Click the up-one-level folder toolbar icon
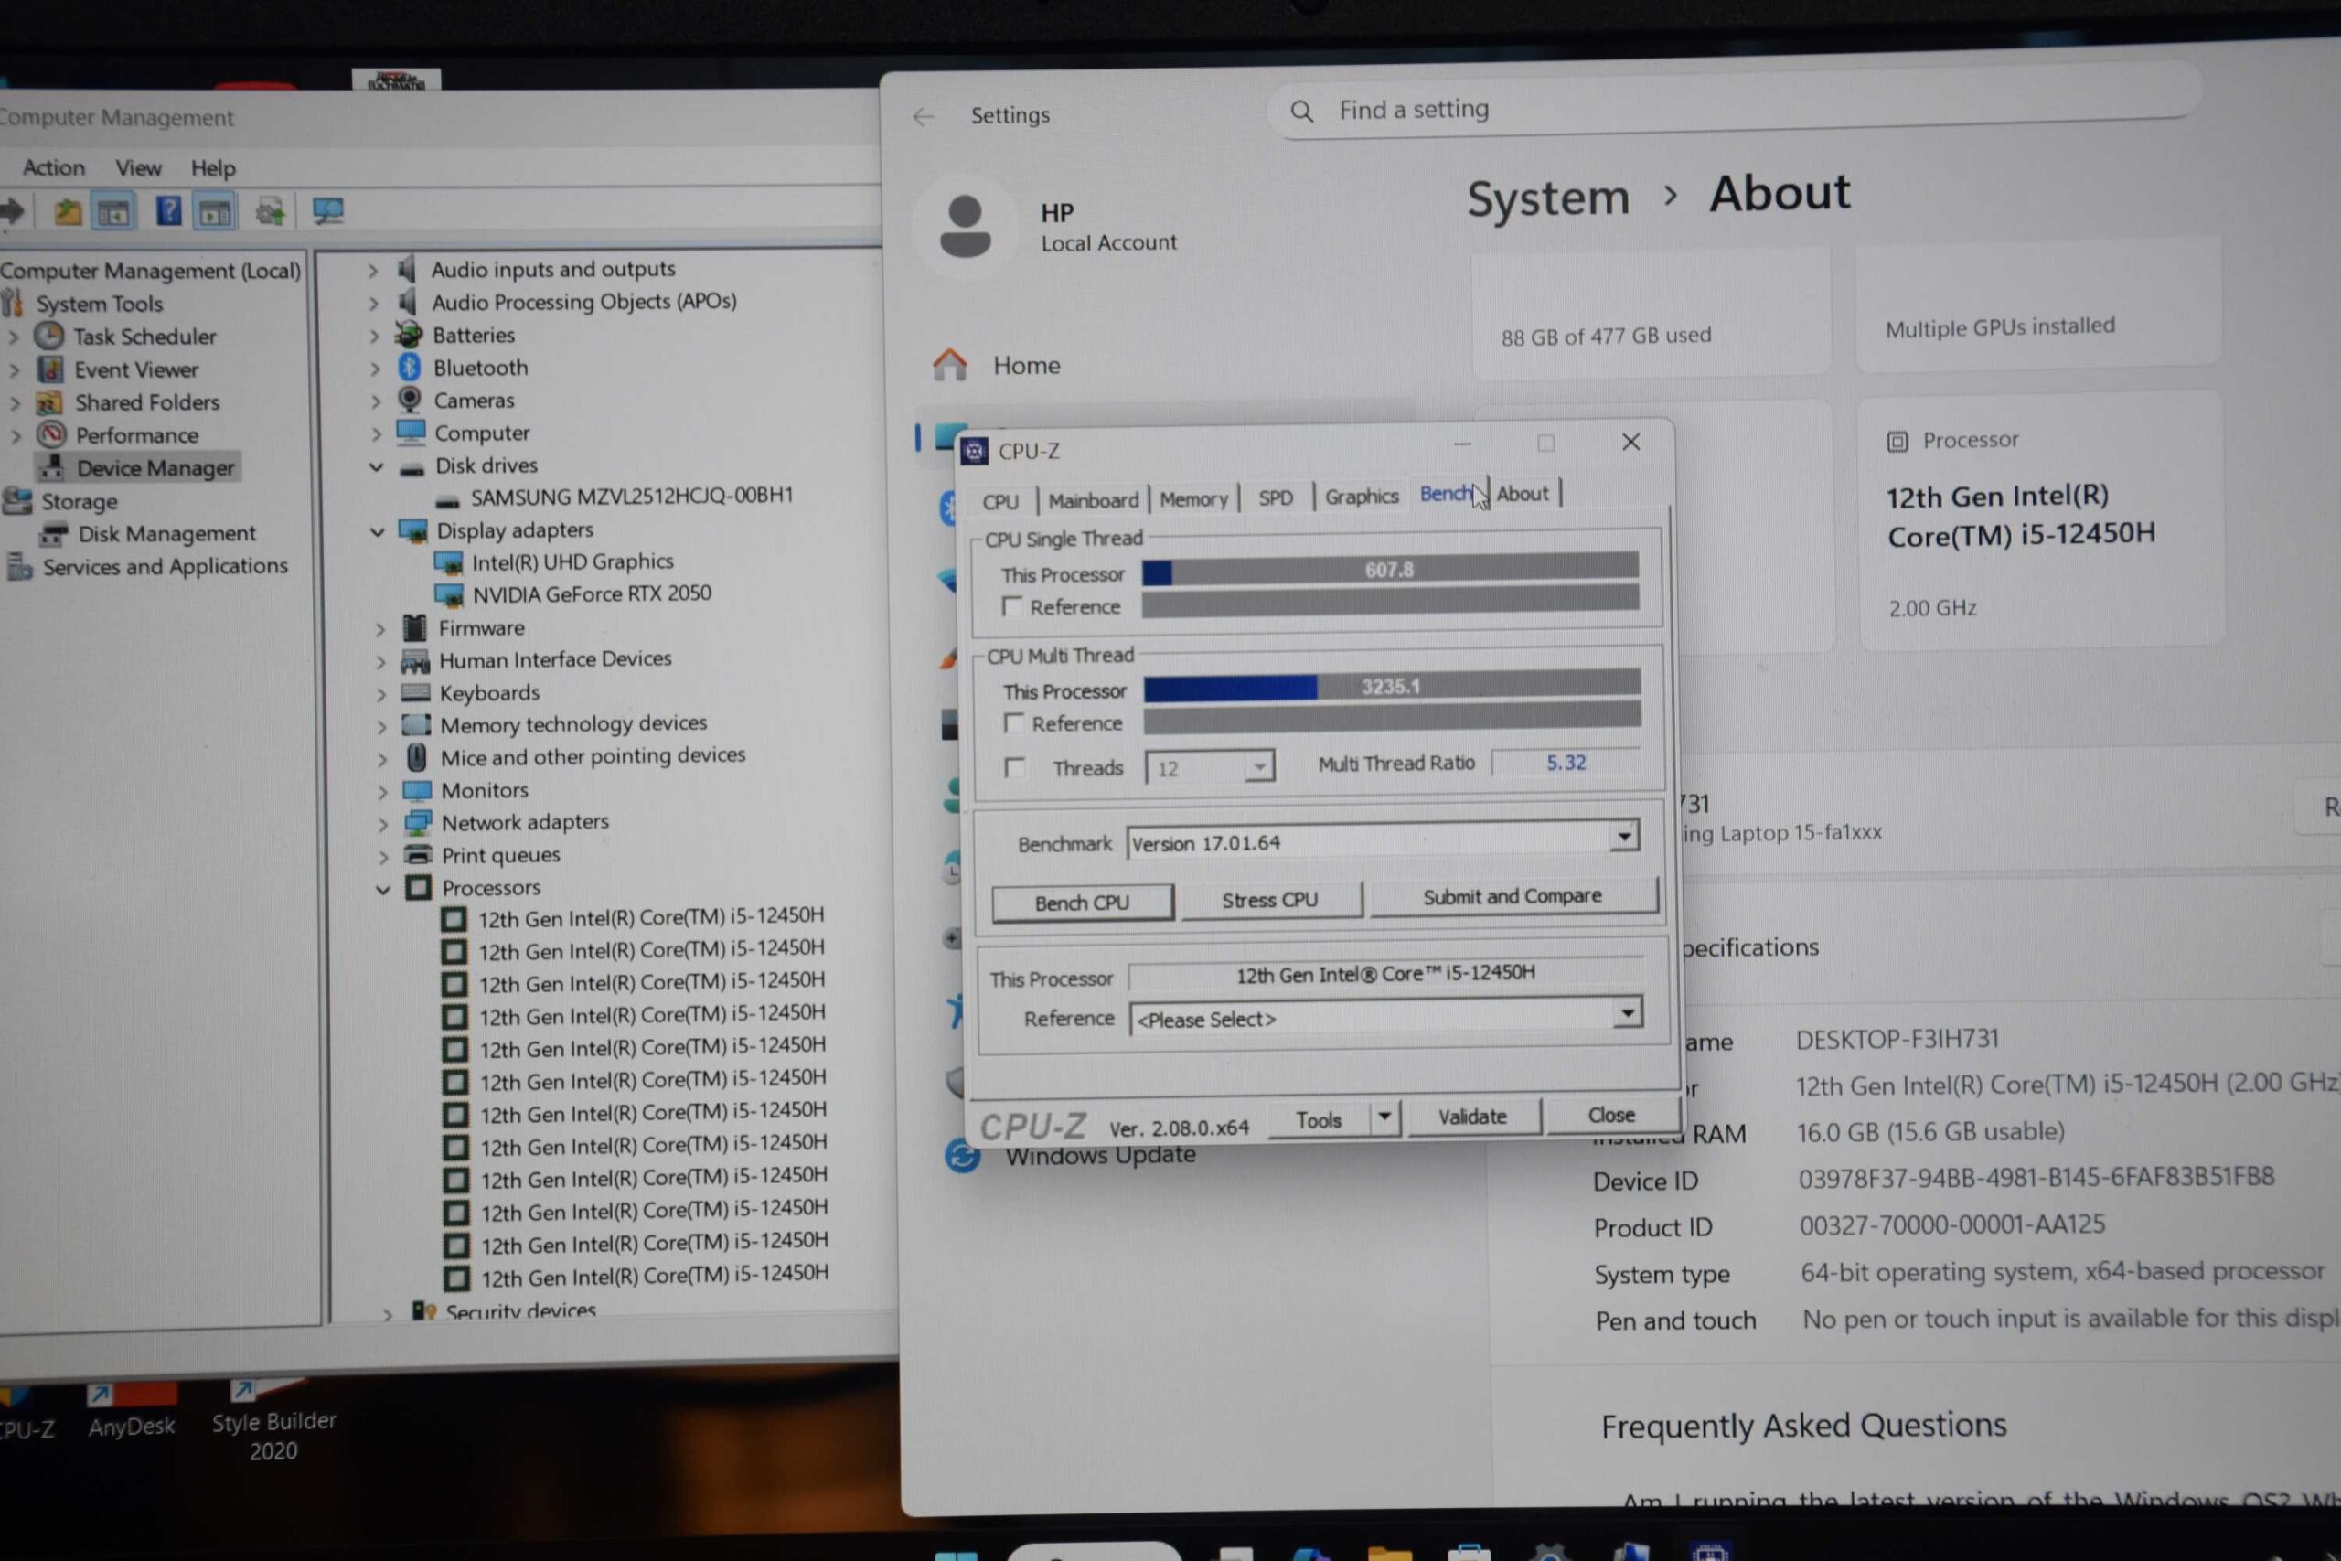The height and width of the screenshot is (1561, 2341). click(x=68, y=211)
